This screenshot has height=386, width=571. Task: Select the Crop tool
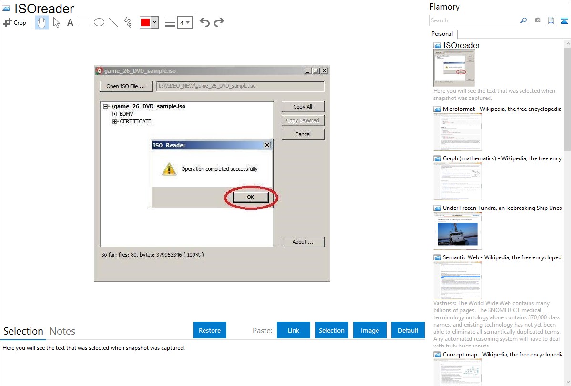point(15,22)
